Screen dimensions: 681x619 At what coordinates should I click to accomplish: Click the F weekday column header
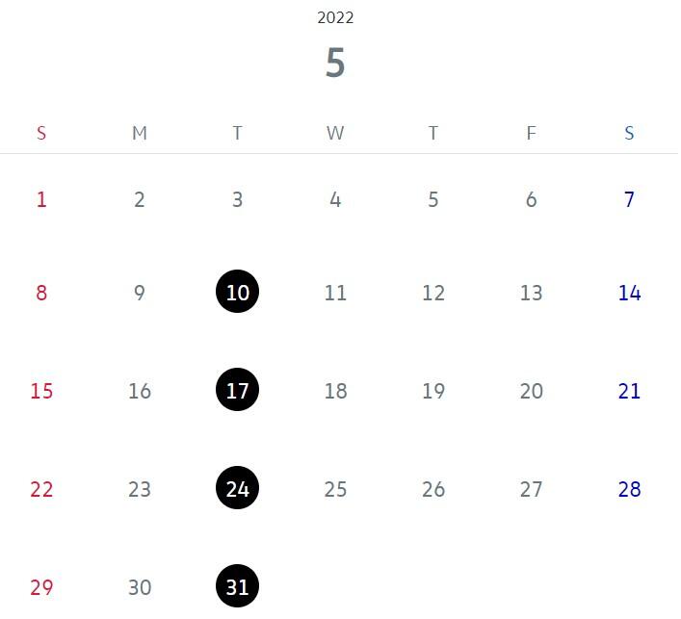pos(532,133)
